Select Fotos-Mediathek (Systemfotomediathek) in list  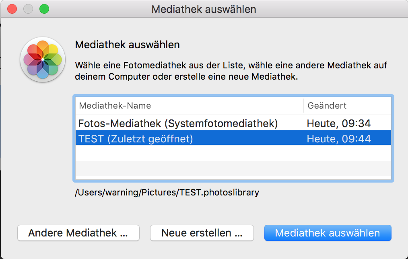[x=178, y=123]
